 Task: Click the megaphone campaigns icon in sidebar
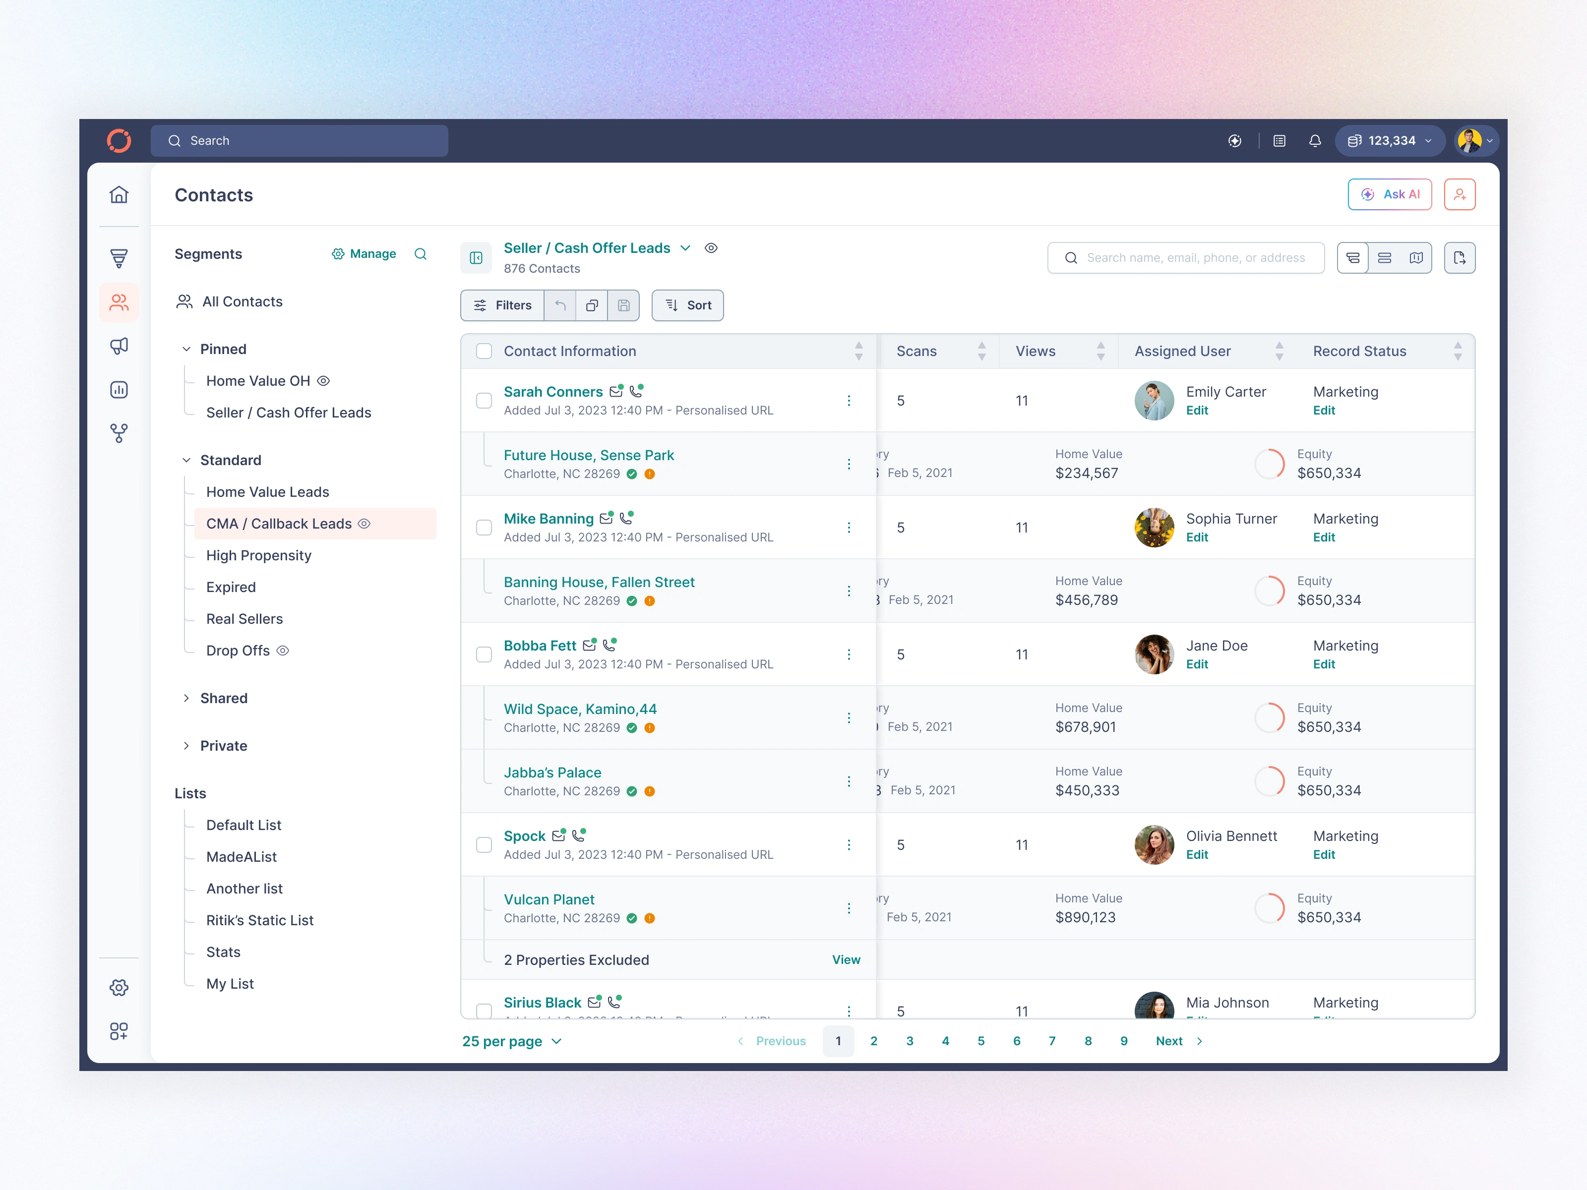click(119, 346)
